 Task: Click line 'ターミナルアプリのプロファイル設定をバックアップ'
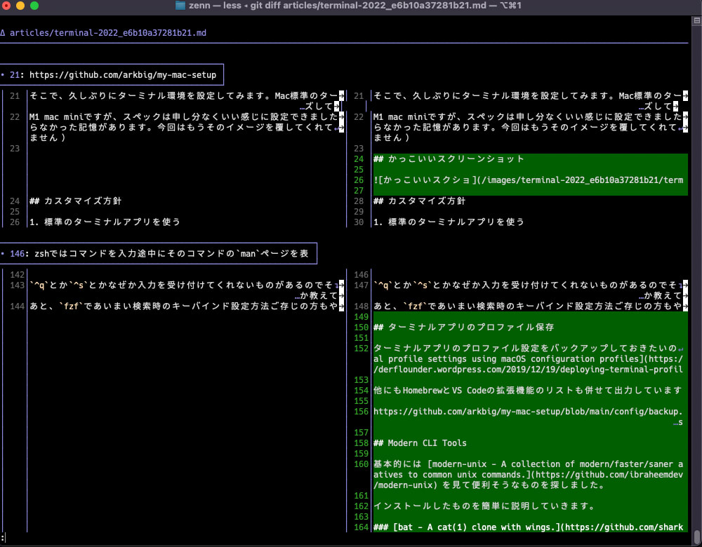[x=529, y=348]
